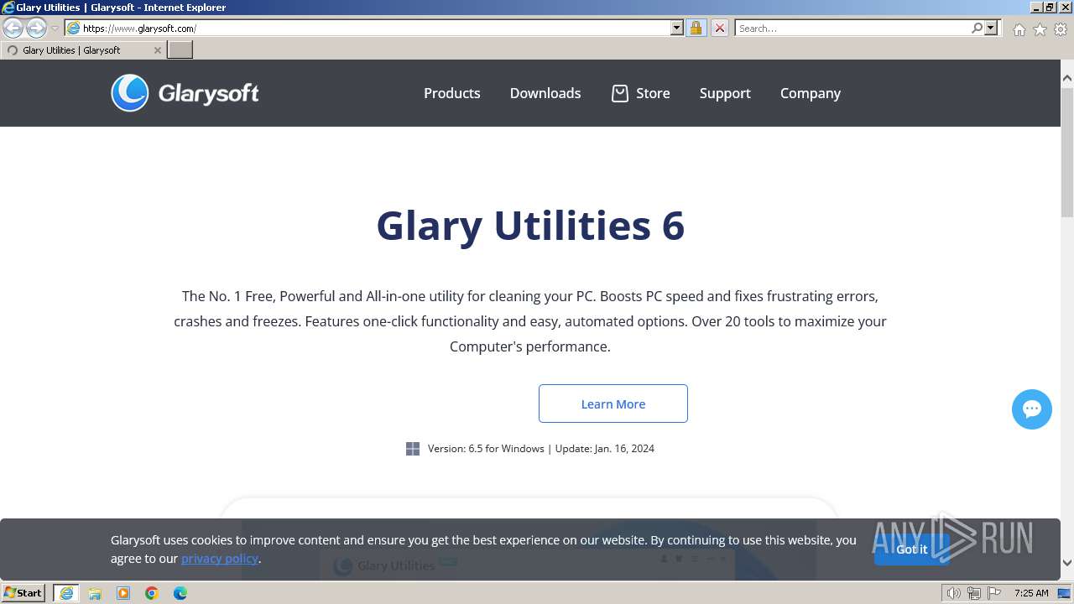Screen dimensions: 1074x604
Task: Click the page vertical scrollbar thumb
Action: point(1067,151)
